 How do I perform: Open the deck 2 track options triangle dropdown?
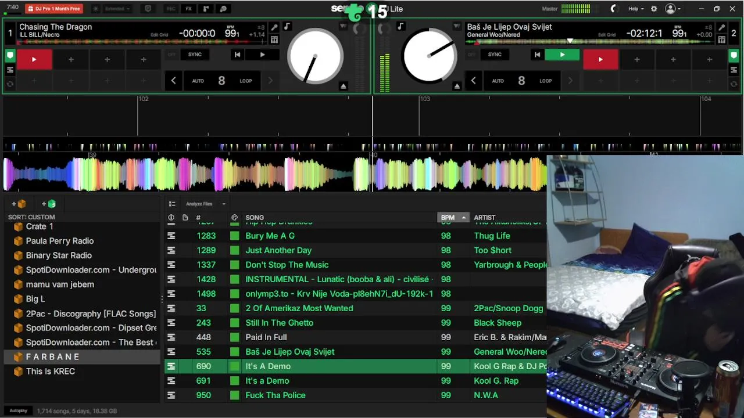tap(457, 27)
